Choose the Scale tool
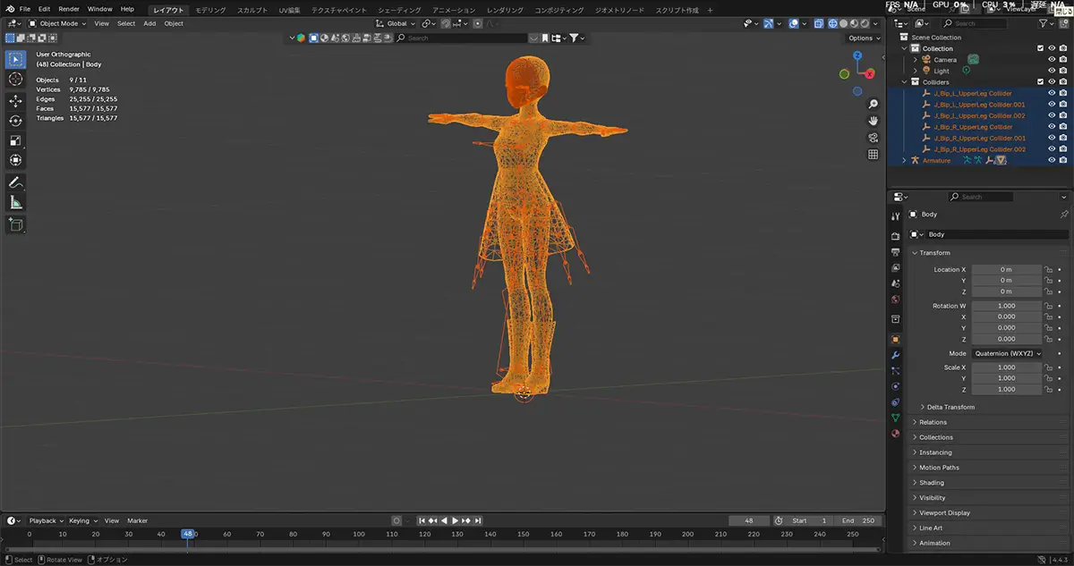 tap(15, 140)
